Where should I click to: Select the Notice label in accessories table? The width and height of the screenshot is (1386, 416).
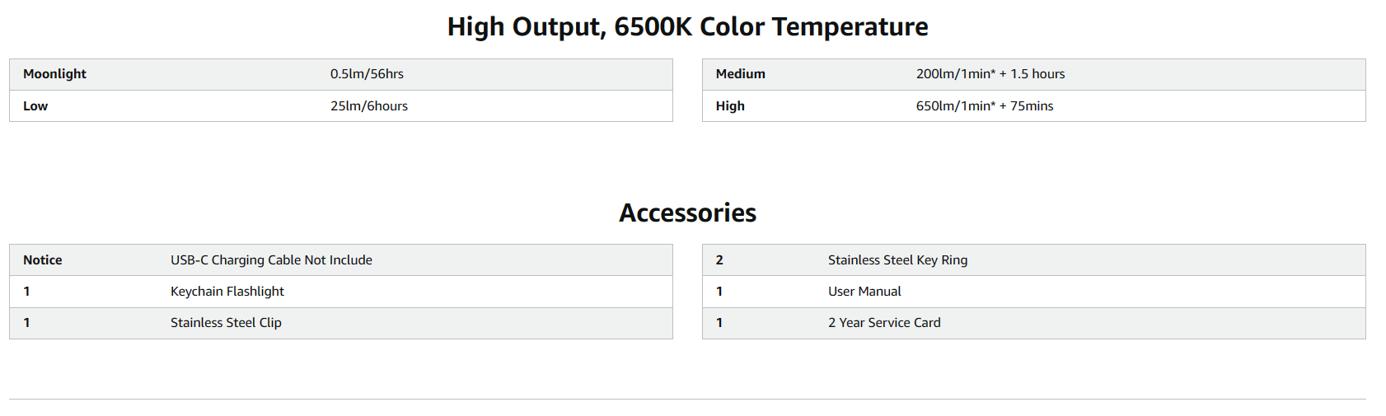coord(43,260)
